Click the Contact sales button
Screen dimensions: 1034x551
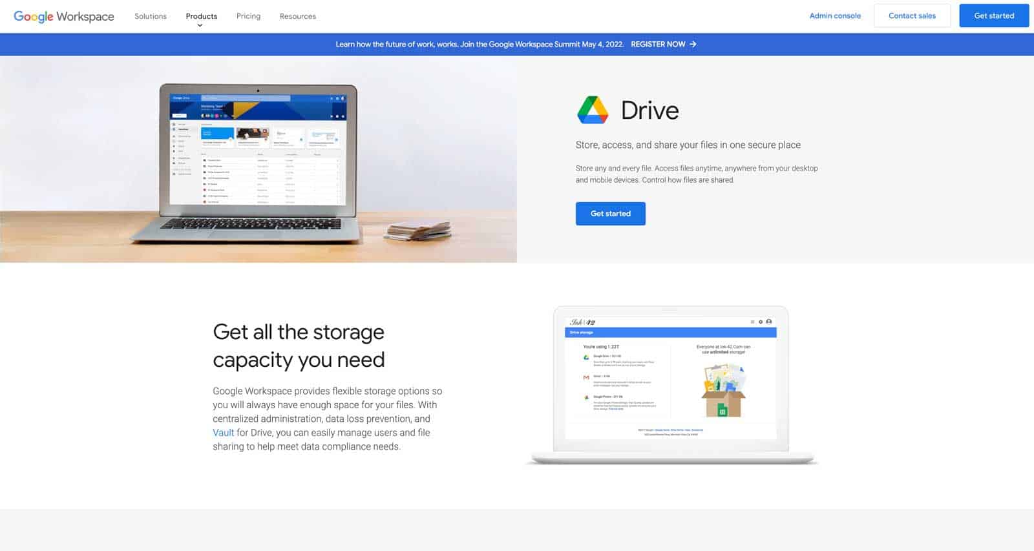coord(912,16)
